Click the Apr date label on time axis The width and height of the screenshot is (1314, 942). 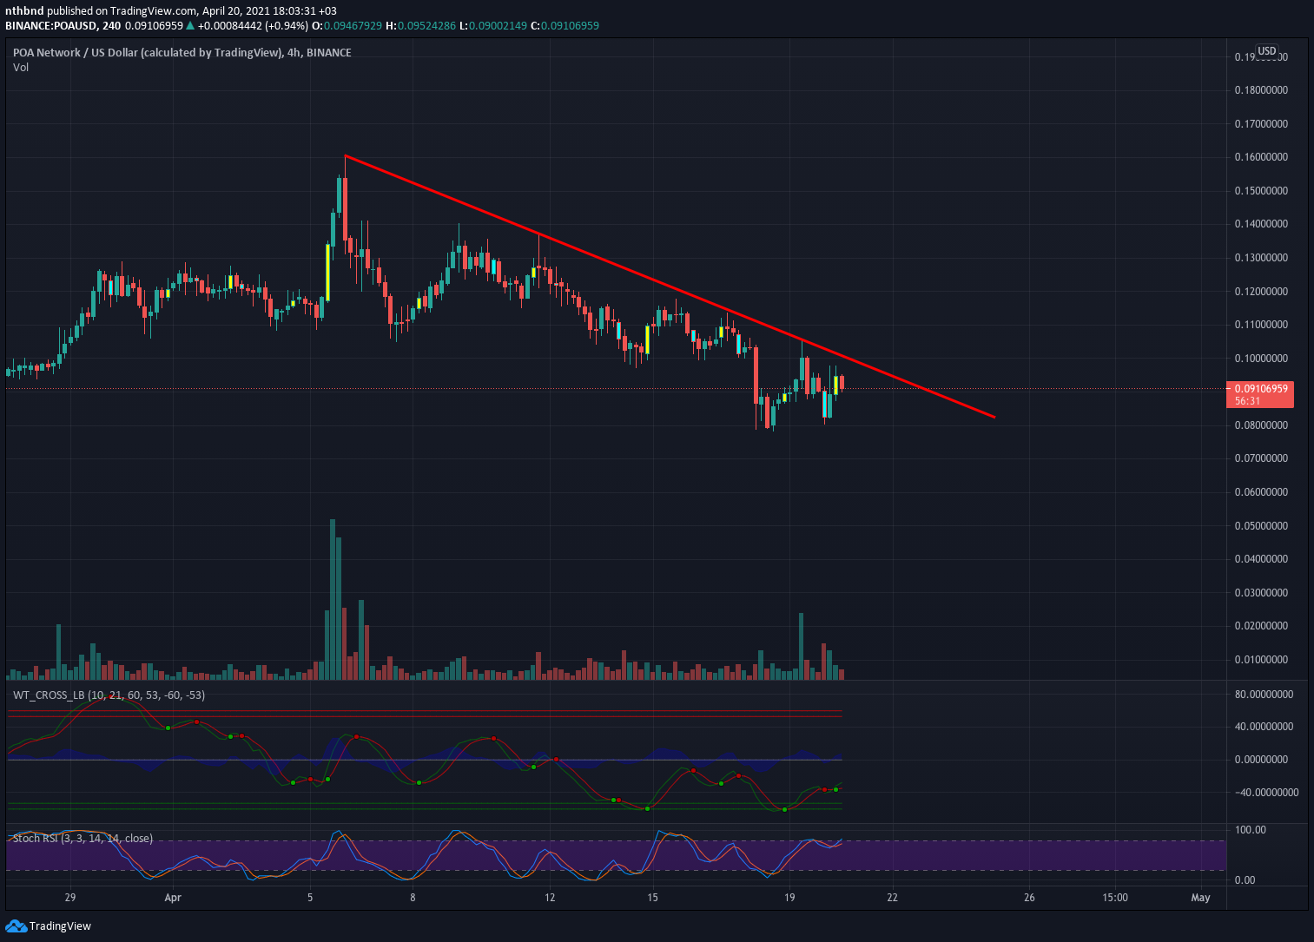click(x=173, y=898)
